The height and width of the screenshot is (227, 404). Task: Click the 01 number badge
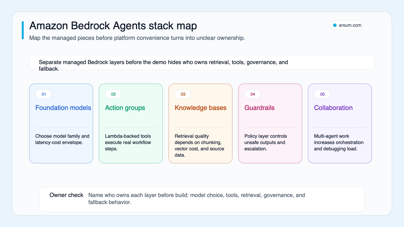point(44,94)
